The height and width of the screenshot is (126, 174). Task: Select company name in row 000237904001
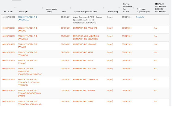[x=27, y=38]
